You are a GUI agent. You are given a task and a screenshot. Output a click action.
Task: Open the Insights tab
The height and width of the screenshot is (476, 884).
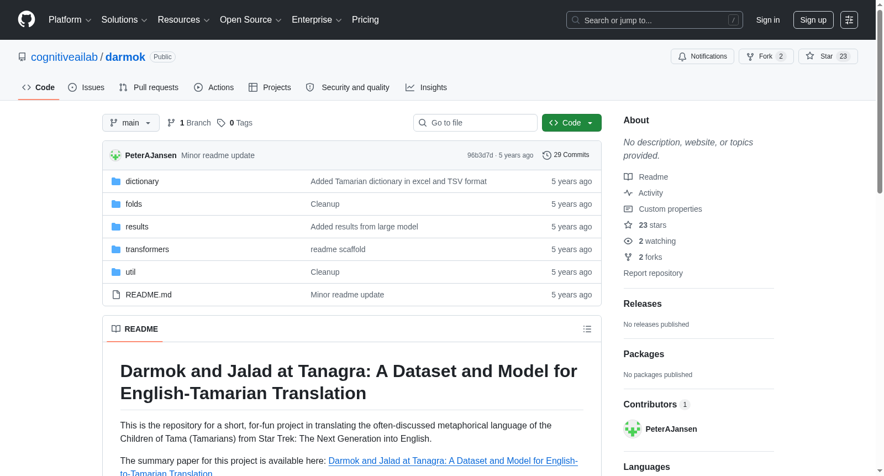click(426, 87)
